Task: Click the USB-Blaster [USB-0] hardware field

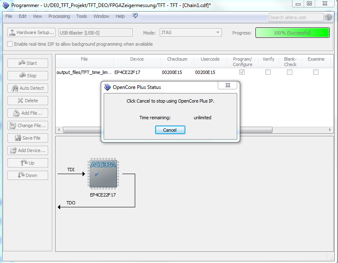Action: point(95,32)
